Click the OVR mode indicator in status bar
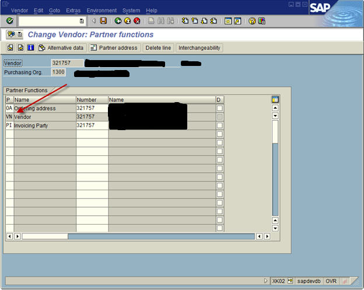 331,281
